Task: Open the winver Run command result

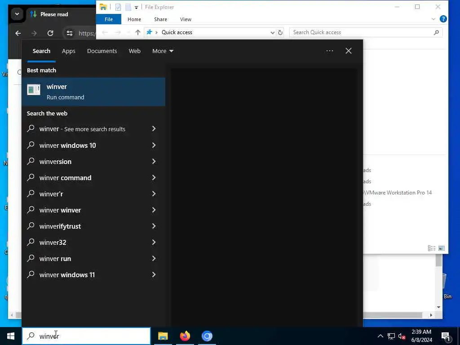Action: 93,92
